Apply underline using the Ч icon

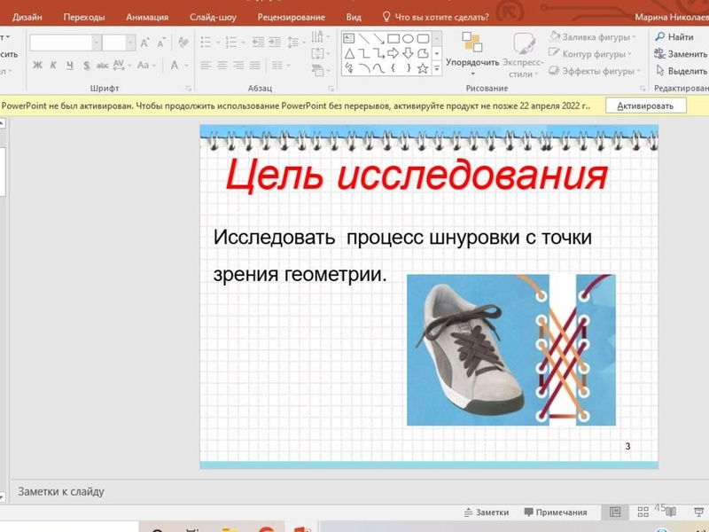coord(69,66)
